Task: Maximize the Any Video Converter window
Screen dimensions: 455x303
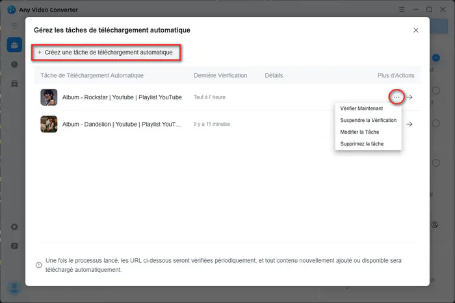Action: (429, 10)
